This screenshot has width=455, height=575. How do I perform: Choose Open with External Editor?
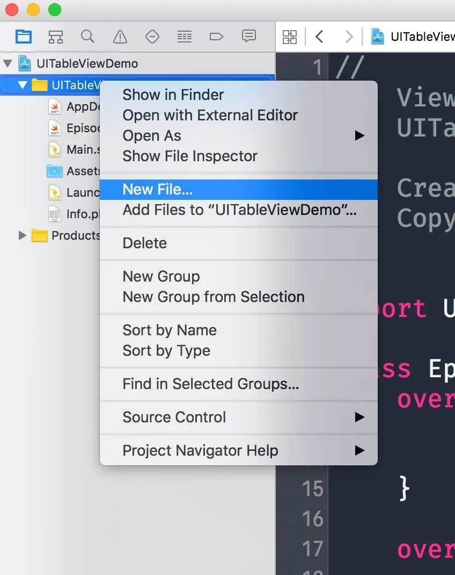point(238,115)
